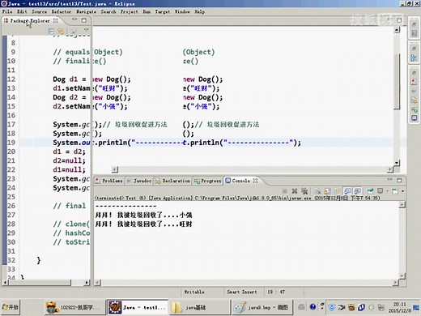Open the Run menu
This screenshot has height=316, width=421.
tap(147, 11)
